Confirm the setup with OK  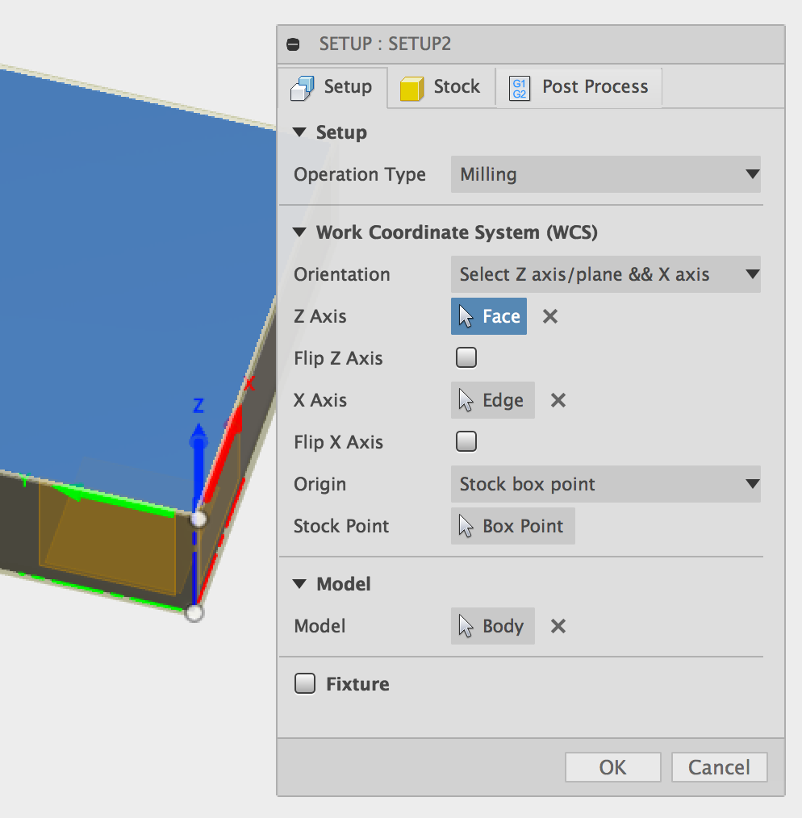(x=612, y=767)
